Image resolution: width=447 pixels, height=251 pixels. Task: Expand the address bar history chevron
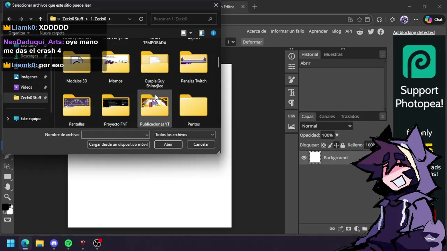(130, 19)
